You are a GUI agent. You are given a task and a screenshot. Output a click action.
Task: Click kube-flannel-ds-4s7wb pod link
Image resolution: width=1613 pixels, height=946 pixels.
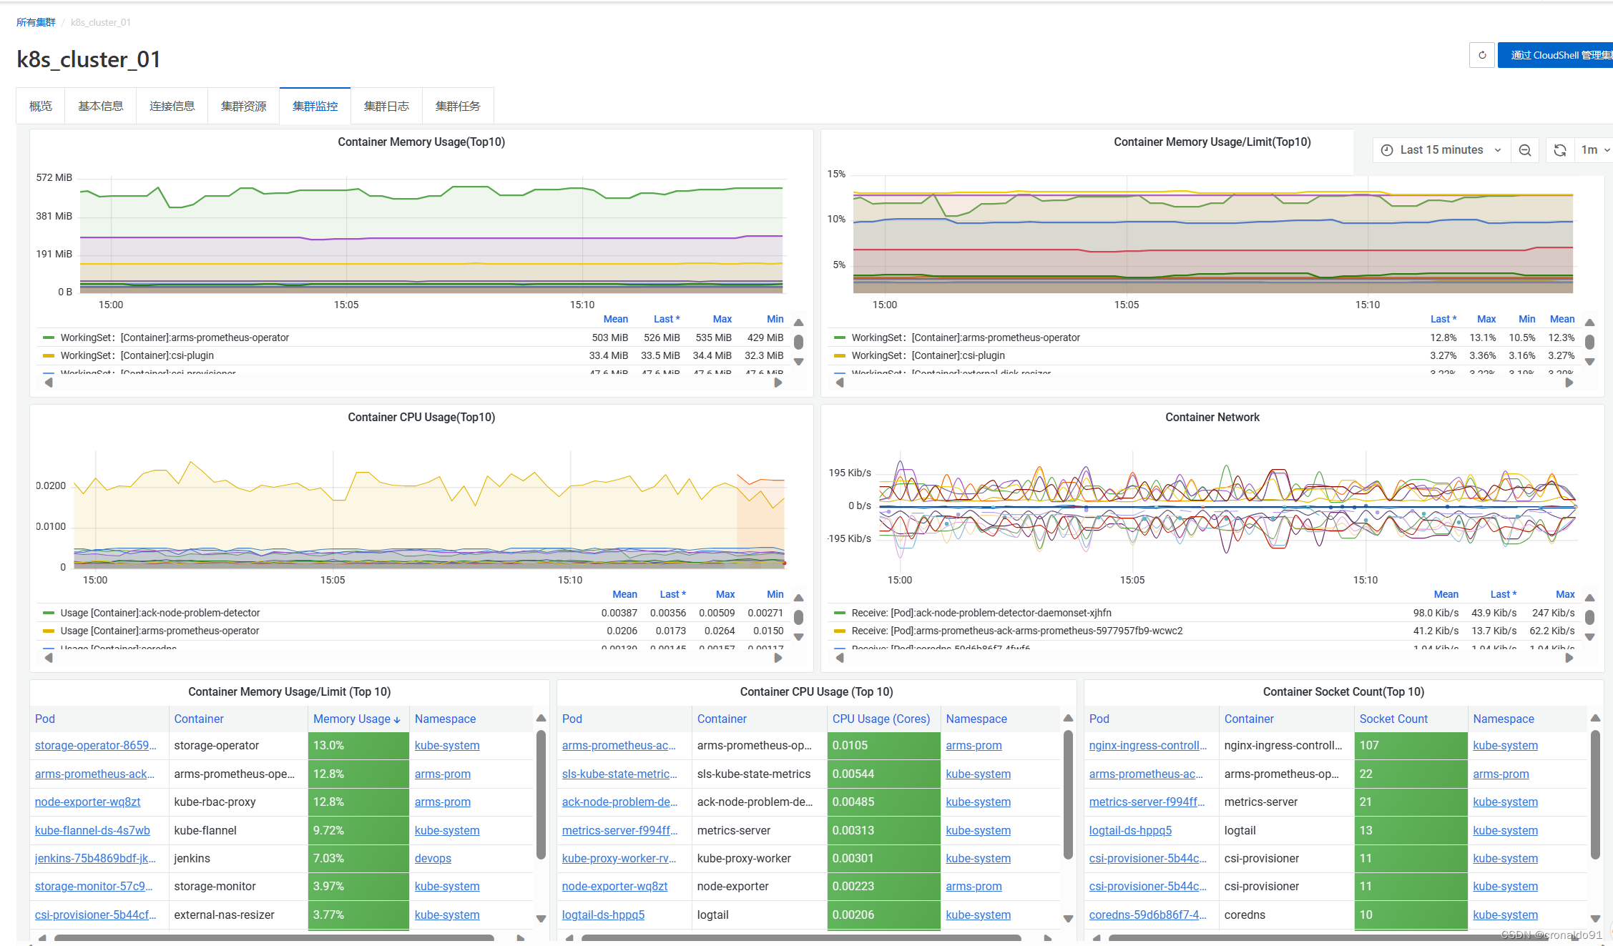click(92, 830)
